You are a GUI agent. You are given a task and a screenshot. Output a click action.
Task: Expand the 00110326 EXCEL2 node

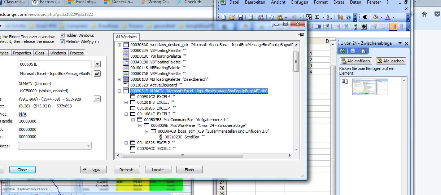coord(126,143)
